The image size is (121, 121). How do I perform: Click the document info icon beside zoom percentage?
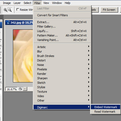click(x=20, y=89)
